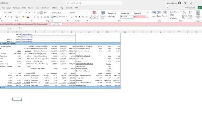Image resolution: width=202 pixels, height=113 pixels.
Task: Open the Review tab
Action: point(31,8)
